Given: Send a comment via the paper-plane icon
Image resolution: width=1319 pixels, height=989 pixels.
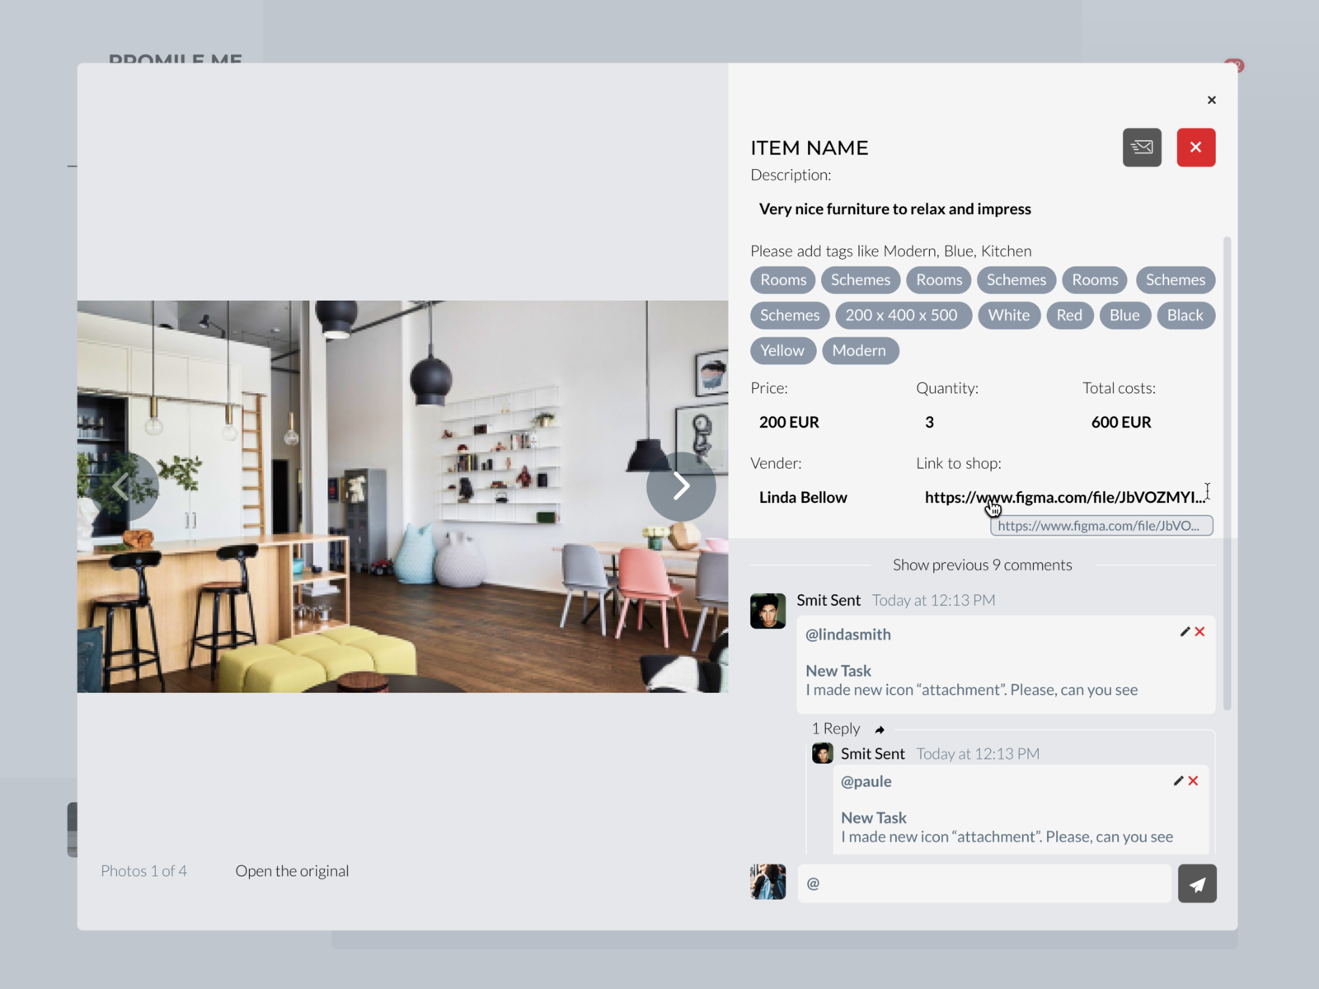Looking at the screenshot, I should (1197, 884).
